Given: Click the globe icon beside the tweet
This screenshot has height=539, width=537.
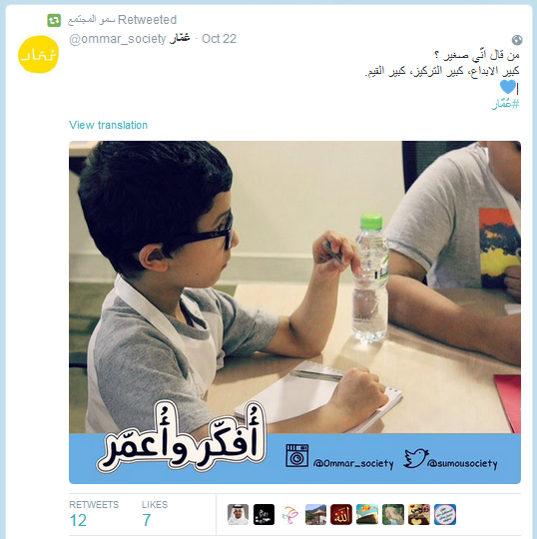Looking at the screenshot, I should (x=517, y=40).
